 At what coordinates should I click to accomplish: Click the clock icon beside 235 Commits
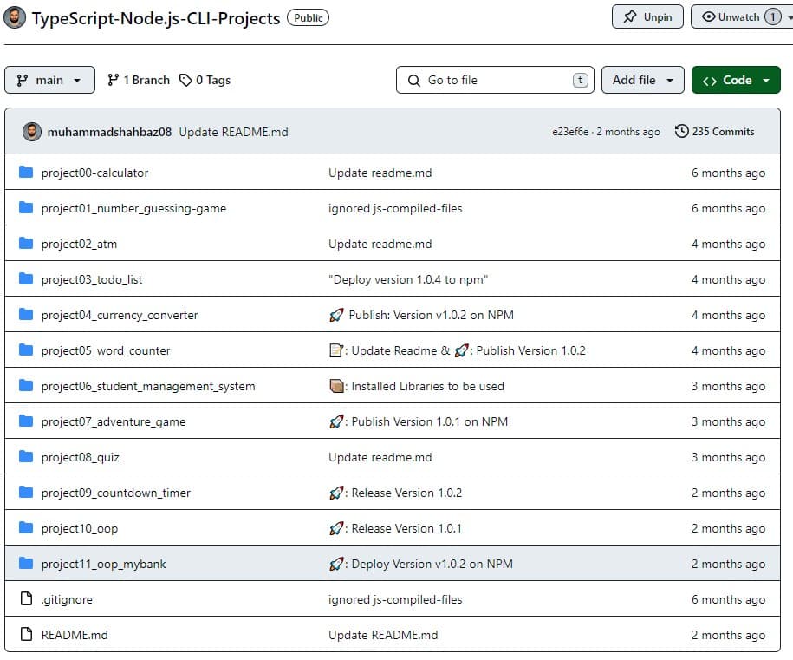(x=681, y=131)
